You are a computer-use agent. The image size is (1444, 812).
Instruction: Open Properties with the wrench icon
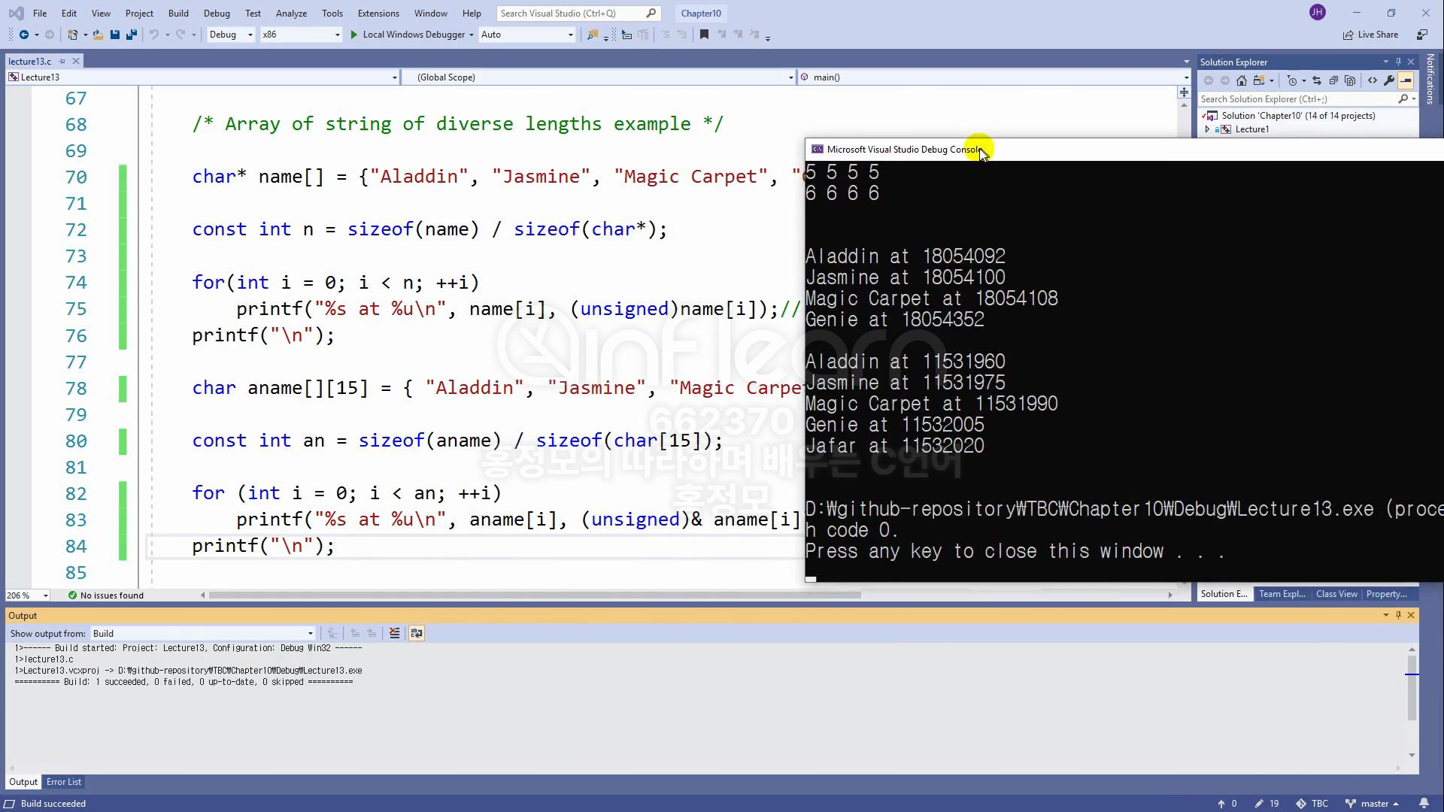pyautogui.click(x=1389, y=80)
